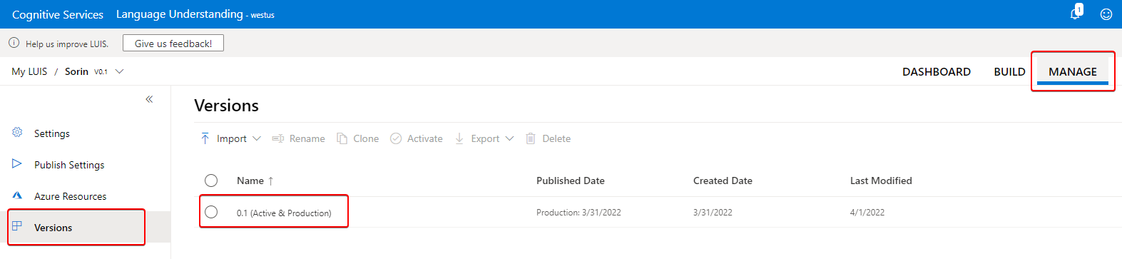Collapse the sidebar with double-chevron icon
Image resolution: width=1122 pixels, height=259 pixels.
coord(149,99)
